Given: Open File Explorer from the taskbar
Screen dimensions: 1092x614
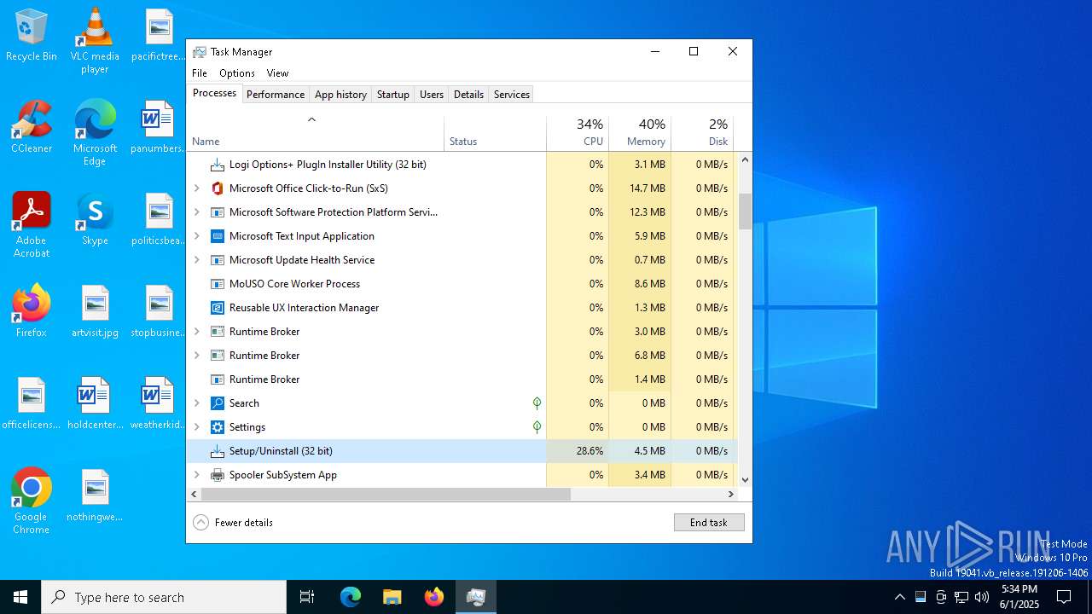Looking at the screenshot, I should click(x=392, y=597).
